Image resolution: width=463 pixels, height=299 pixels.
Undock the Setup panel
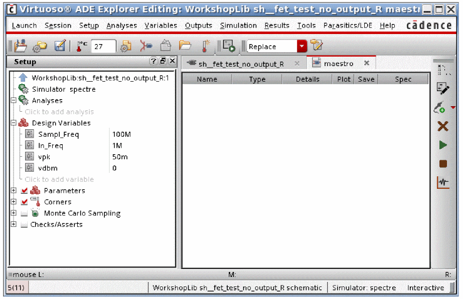click(x=163, y=61)
